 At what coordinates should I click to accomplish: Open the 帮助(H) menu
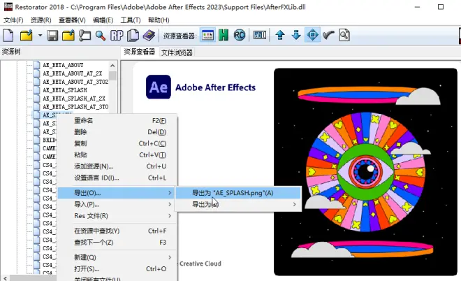(159, 20)
